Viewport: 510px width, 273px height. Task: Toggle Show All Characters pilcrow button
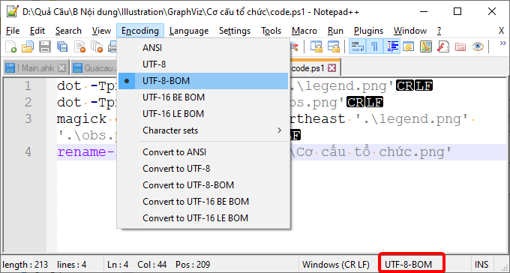(374, 46)
